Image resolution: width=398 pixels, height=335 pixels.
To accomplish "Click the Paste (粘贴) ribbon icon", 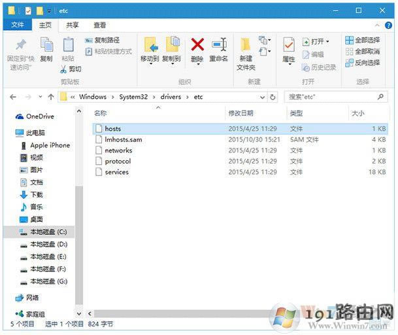I will coord(68,46).
